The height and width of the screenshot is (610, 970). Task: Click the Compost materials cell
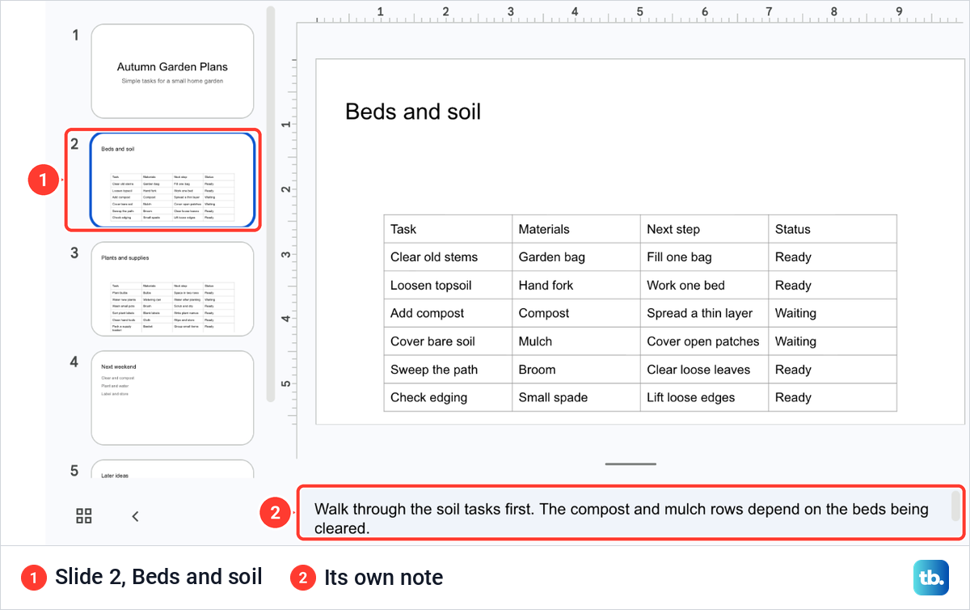tap(576, 313)
